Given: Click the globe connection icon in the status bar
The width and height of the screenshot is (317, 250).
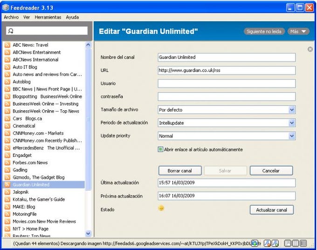Looking at the screenshot, I should pos(255,243).
